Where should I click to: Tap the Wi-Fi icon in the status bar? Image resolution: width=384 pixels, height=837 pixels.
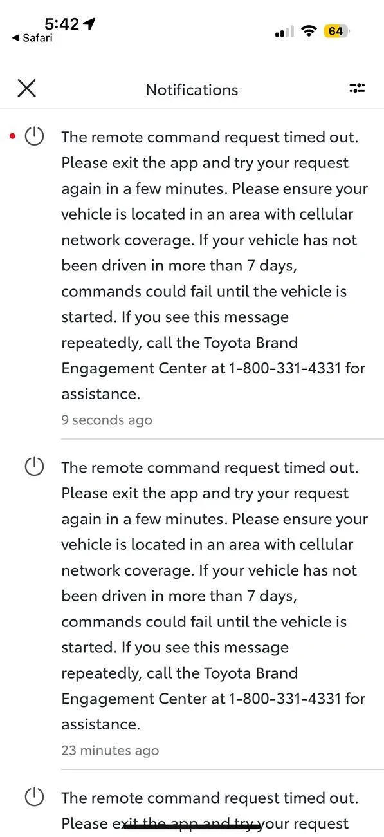[x=309, y=30]
